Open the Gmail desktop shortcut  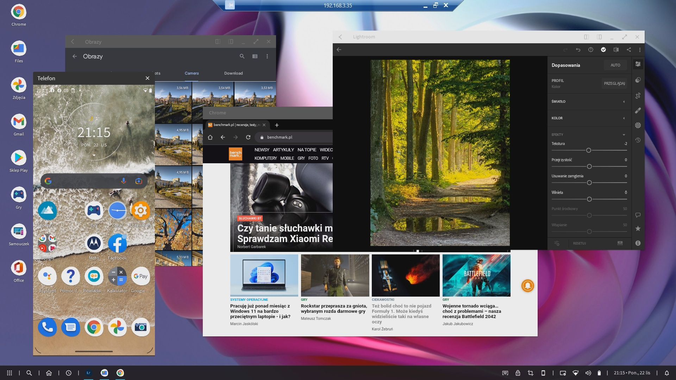19,125
